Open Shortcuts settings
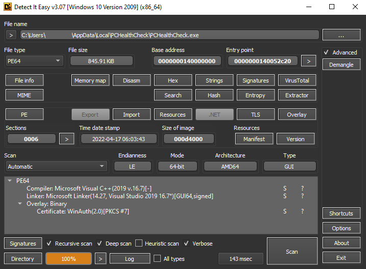Viewport: 366px width, 269px height. click(341, 213)
